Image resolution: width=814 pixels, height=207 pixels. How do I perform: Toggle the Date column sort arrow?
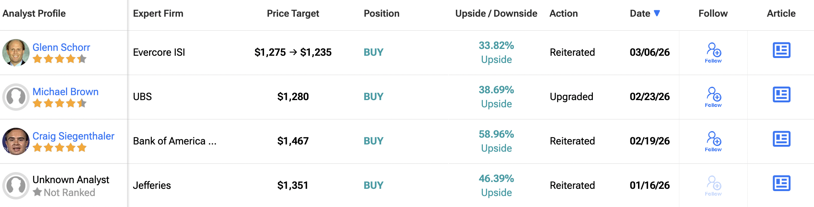pyautogui.click(x=657, y=13)
